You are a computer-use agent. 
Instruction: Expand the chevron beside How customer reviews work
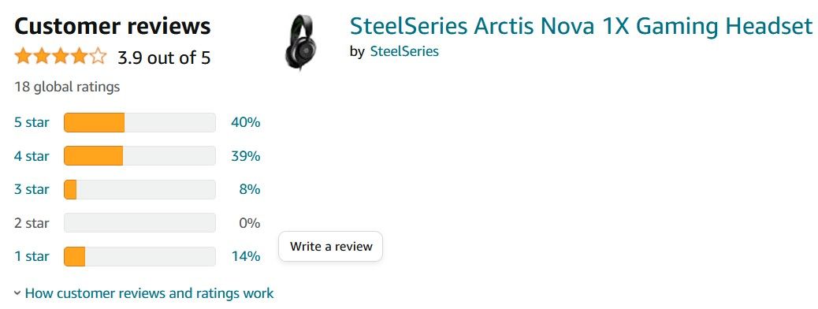pyautogui.click(x=17, y=293)
